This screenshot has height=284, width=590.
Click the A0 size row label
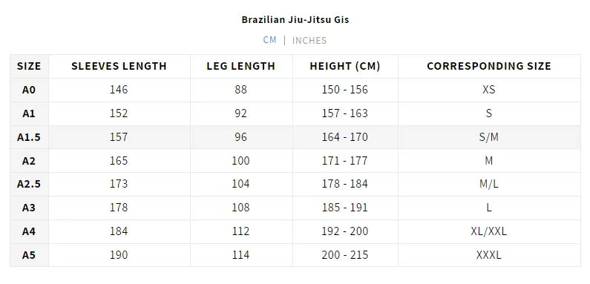(x=29, y=90)
